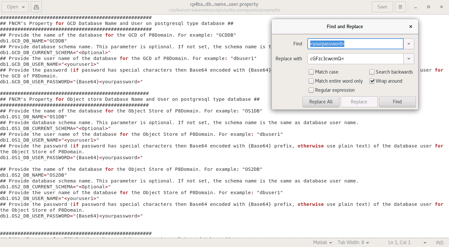Expand the Replace with history dropdown
Image resolution: width=449 pixels, height=247 pixels.
coord(409,59)
